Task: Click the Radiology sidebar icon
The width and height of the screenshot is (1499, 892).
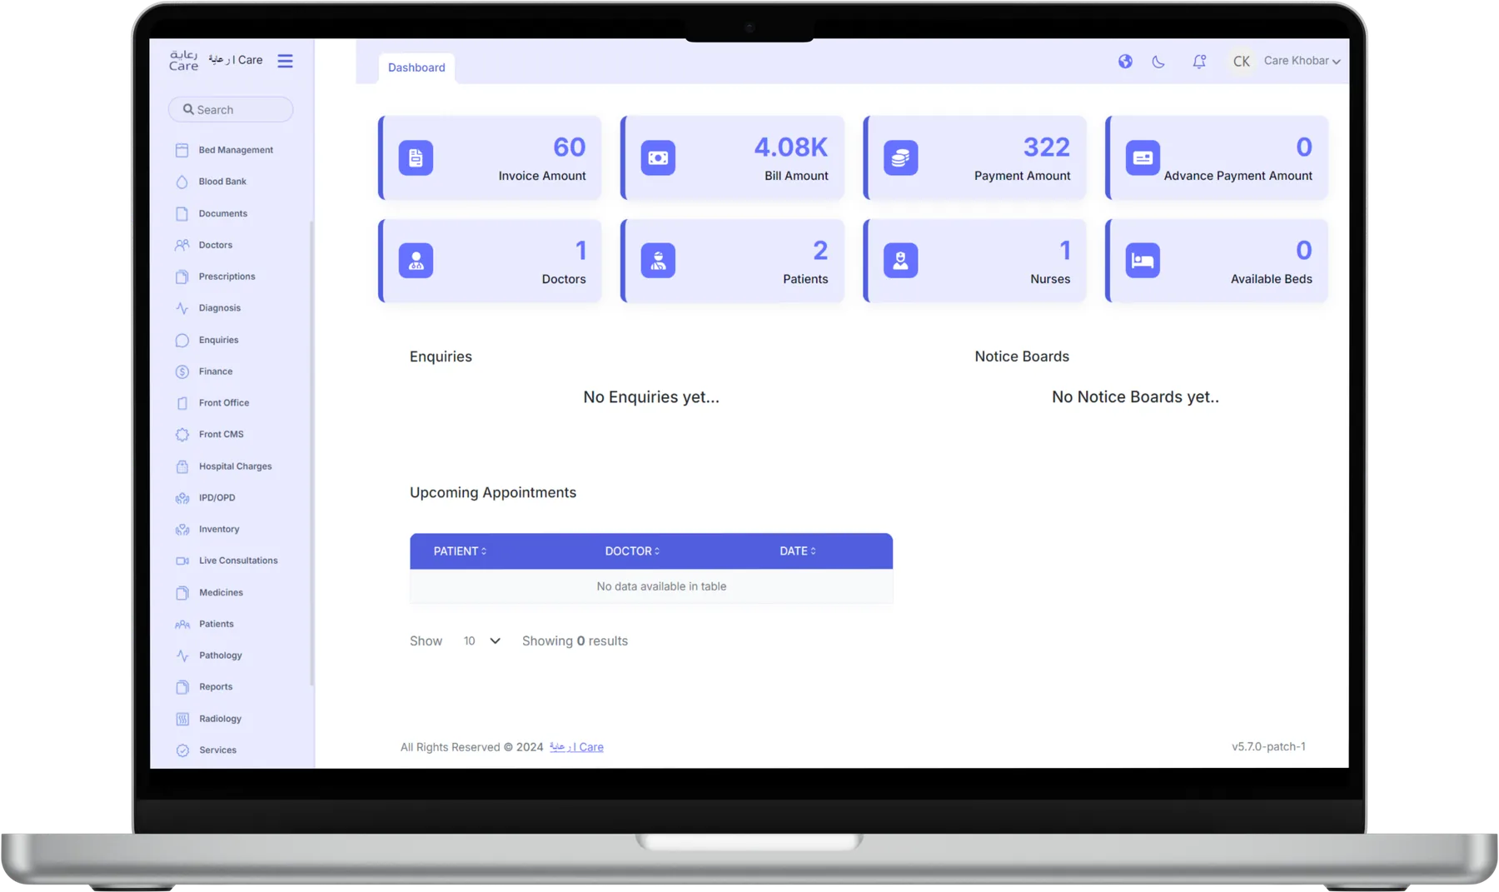Action: click(x=182, y=719)
